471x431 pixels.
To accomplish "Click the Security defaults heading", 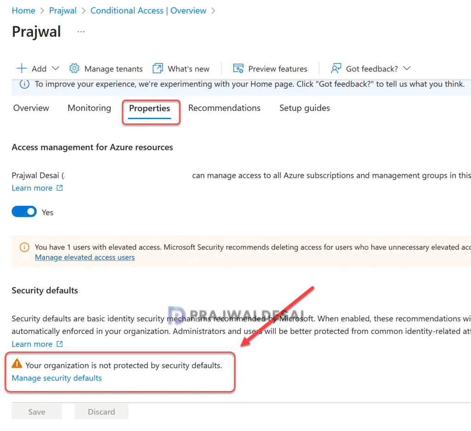I will point(45,290).
